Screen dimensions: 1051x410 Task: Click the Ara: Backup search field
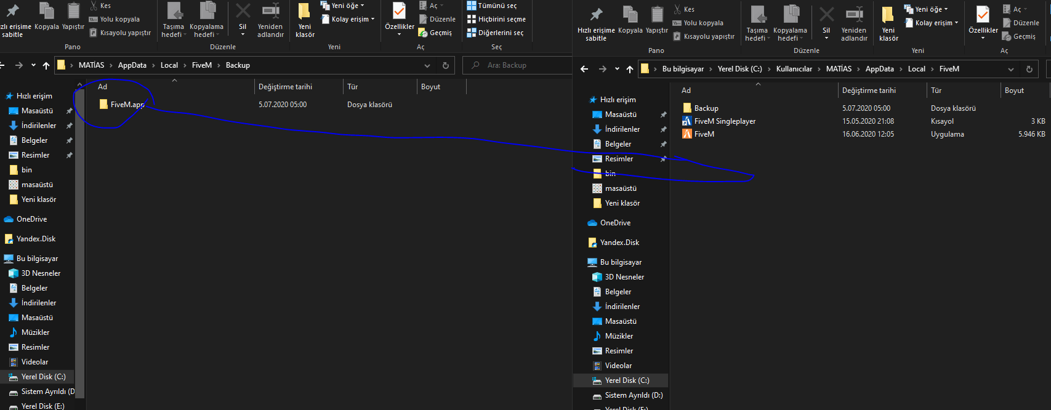click(x=517, y=65)
